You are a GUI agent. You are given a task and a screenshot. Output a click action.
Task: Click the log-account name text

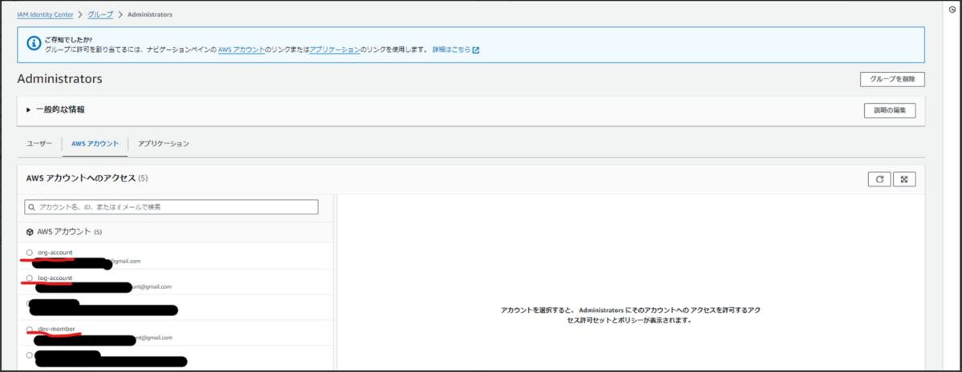coord(55,278)
